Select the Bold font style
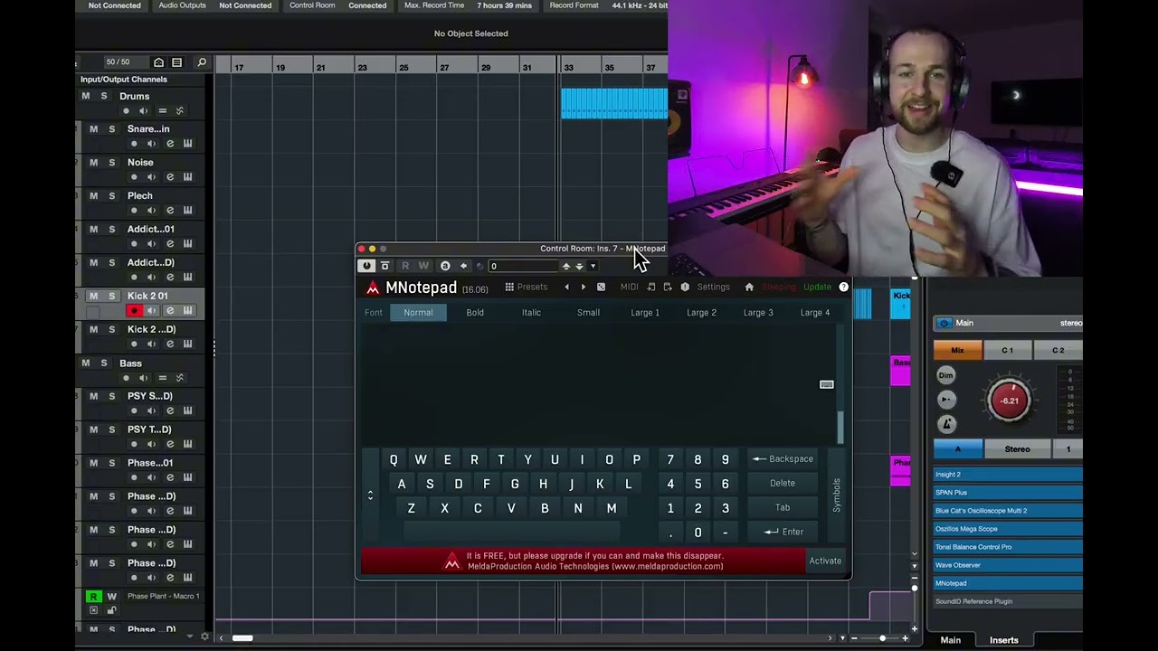This screenshot has width=1158, height=651. click(475, 312)
